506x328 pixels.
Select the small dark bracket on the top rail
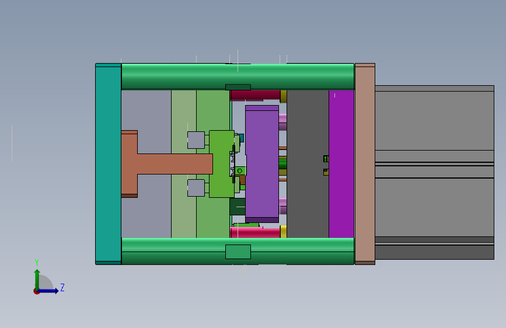pos(238,87)
